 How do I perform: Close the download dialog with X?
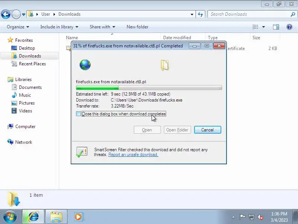point(219,46)
